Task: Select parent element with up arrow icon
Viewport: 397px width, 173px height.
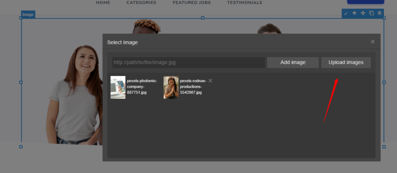Action: pos(354,13)
